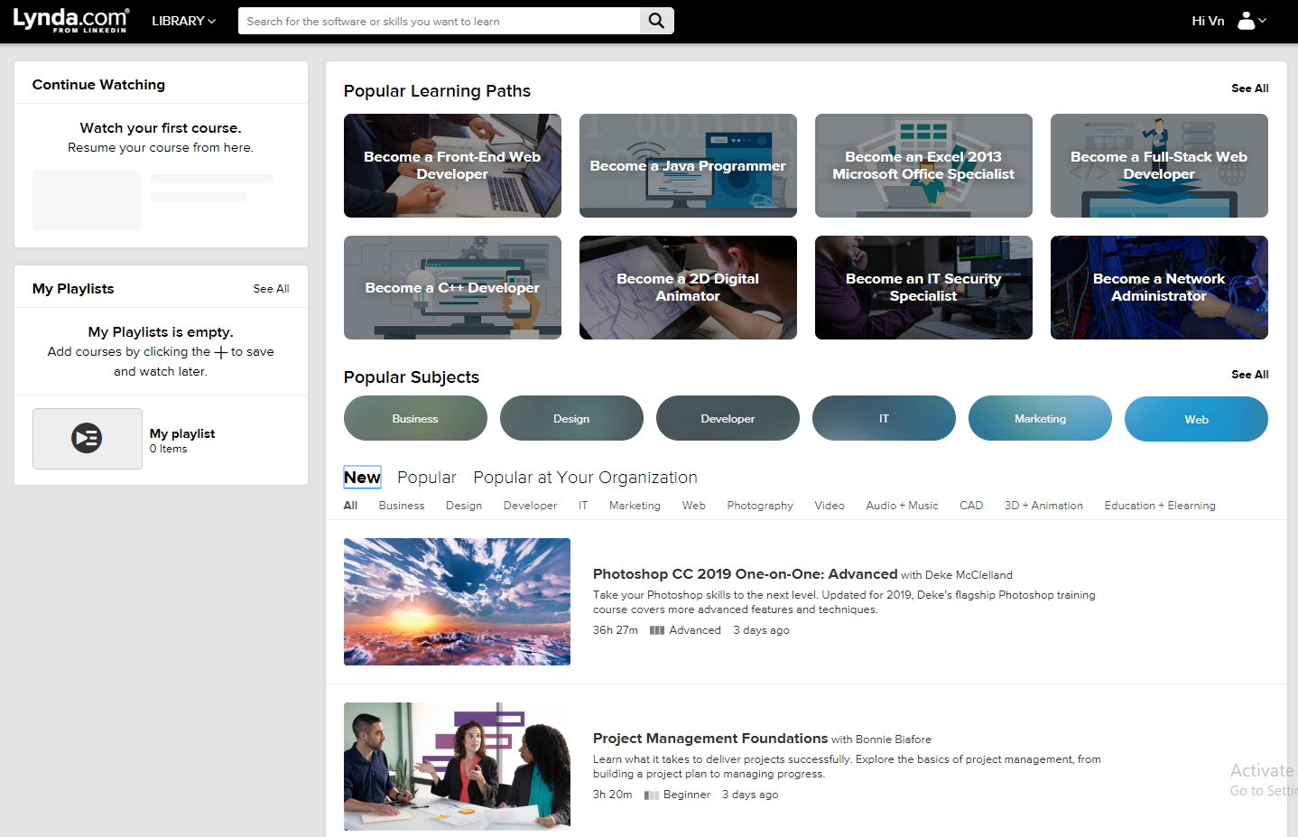Screen dimensions: 1298x837
Task: Open Project Management Foundations course thumbnail
Action: [x=457, y=766]
